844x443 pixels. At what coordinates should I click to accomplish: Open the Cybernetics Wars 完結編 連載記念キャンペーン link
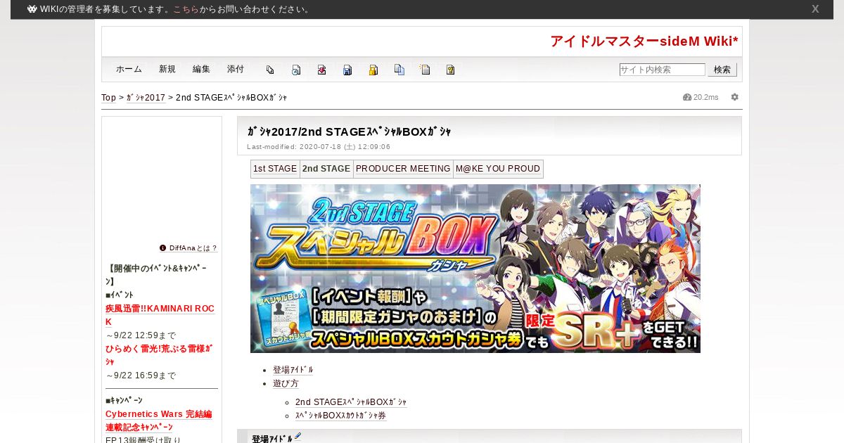[x=159, y=421]
